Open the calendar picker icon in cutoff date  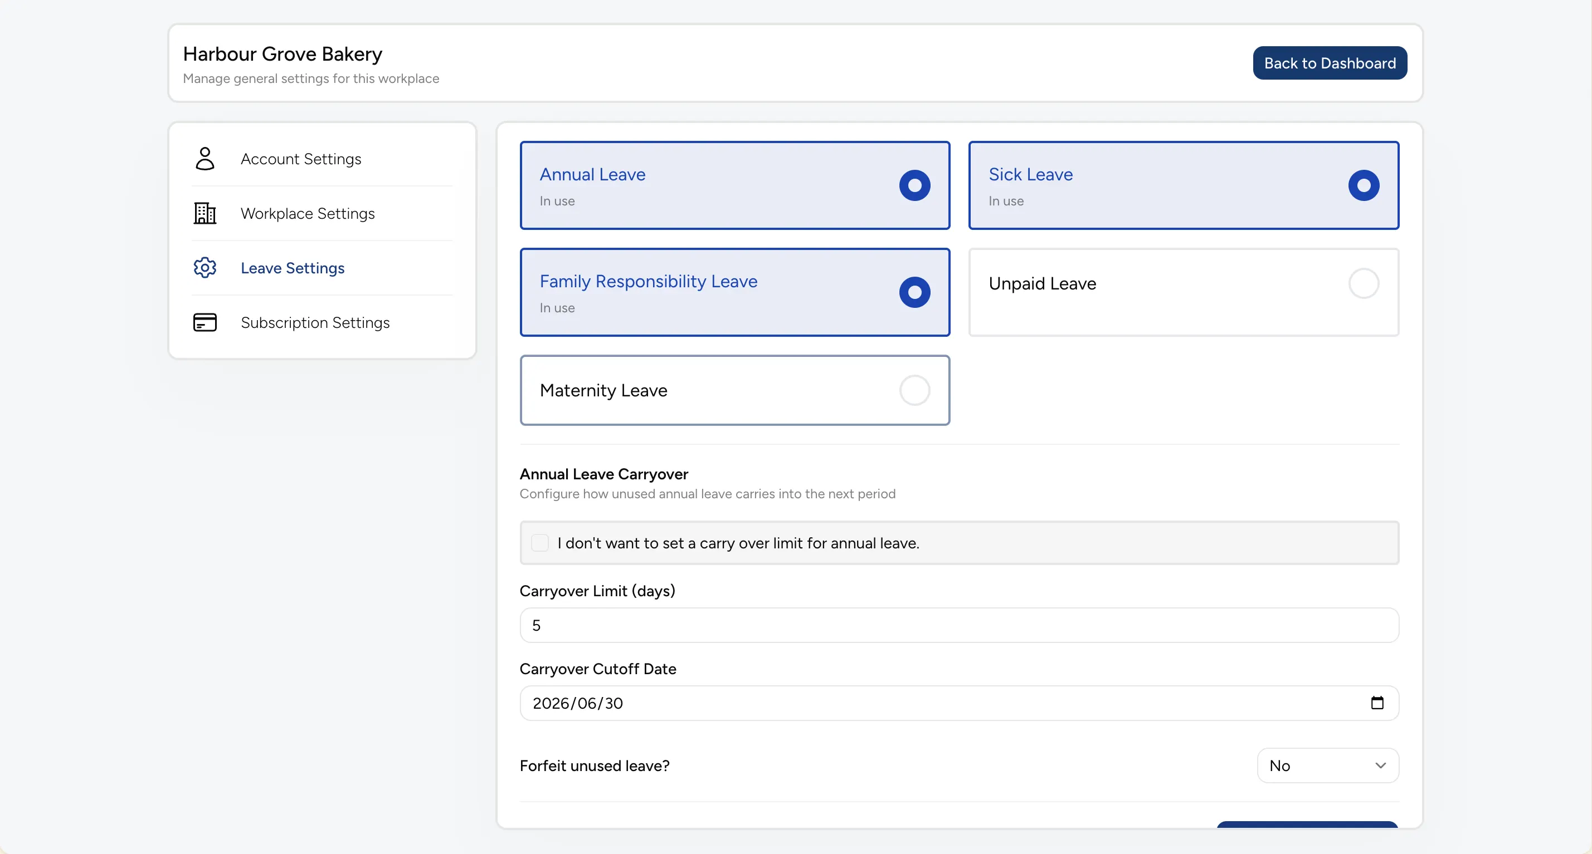[1377, 703]
